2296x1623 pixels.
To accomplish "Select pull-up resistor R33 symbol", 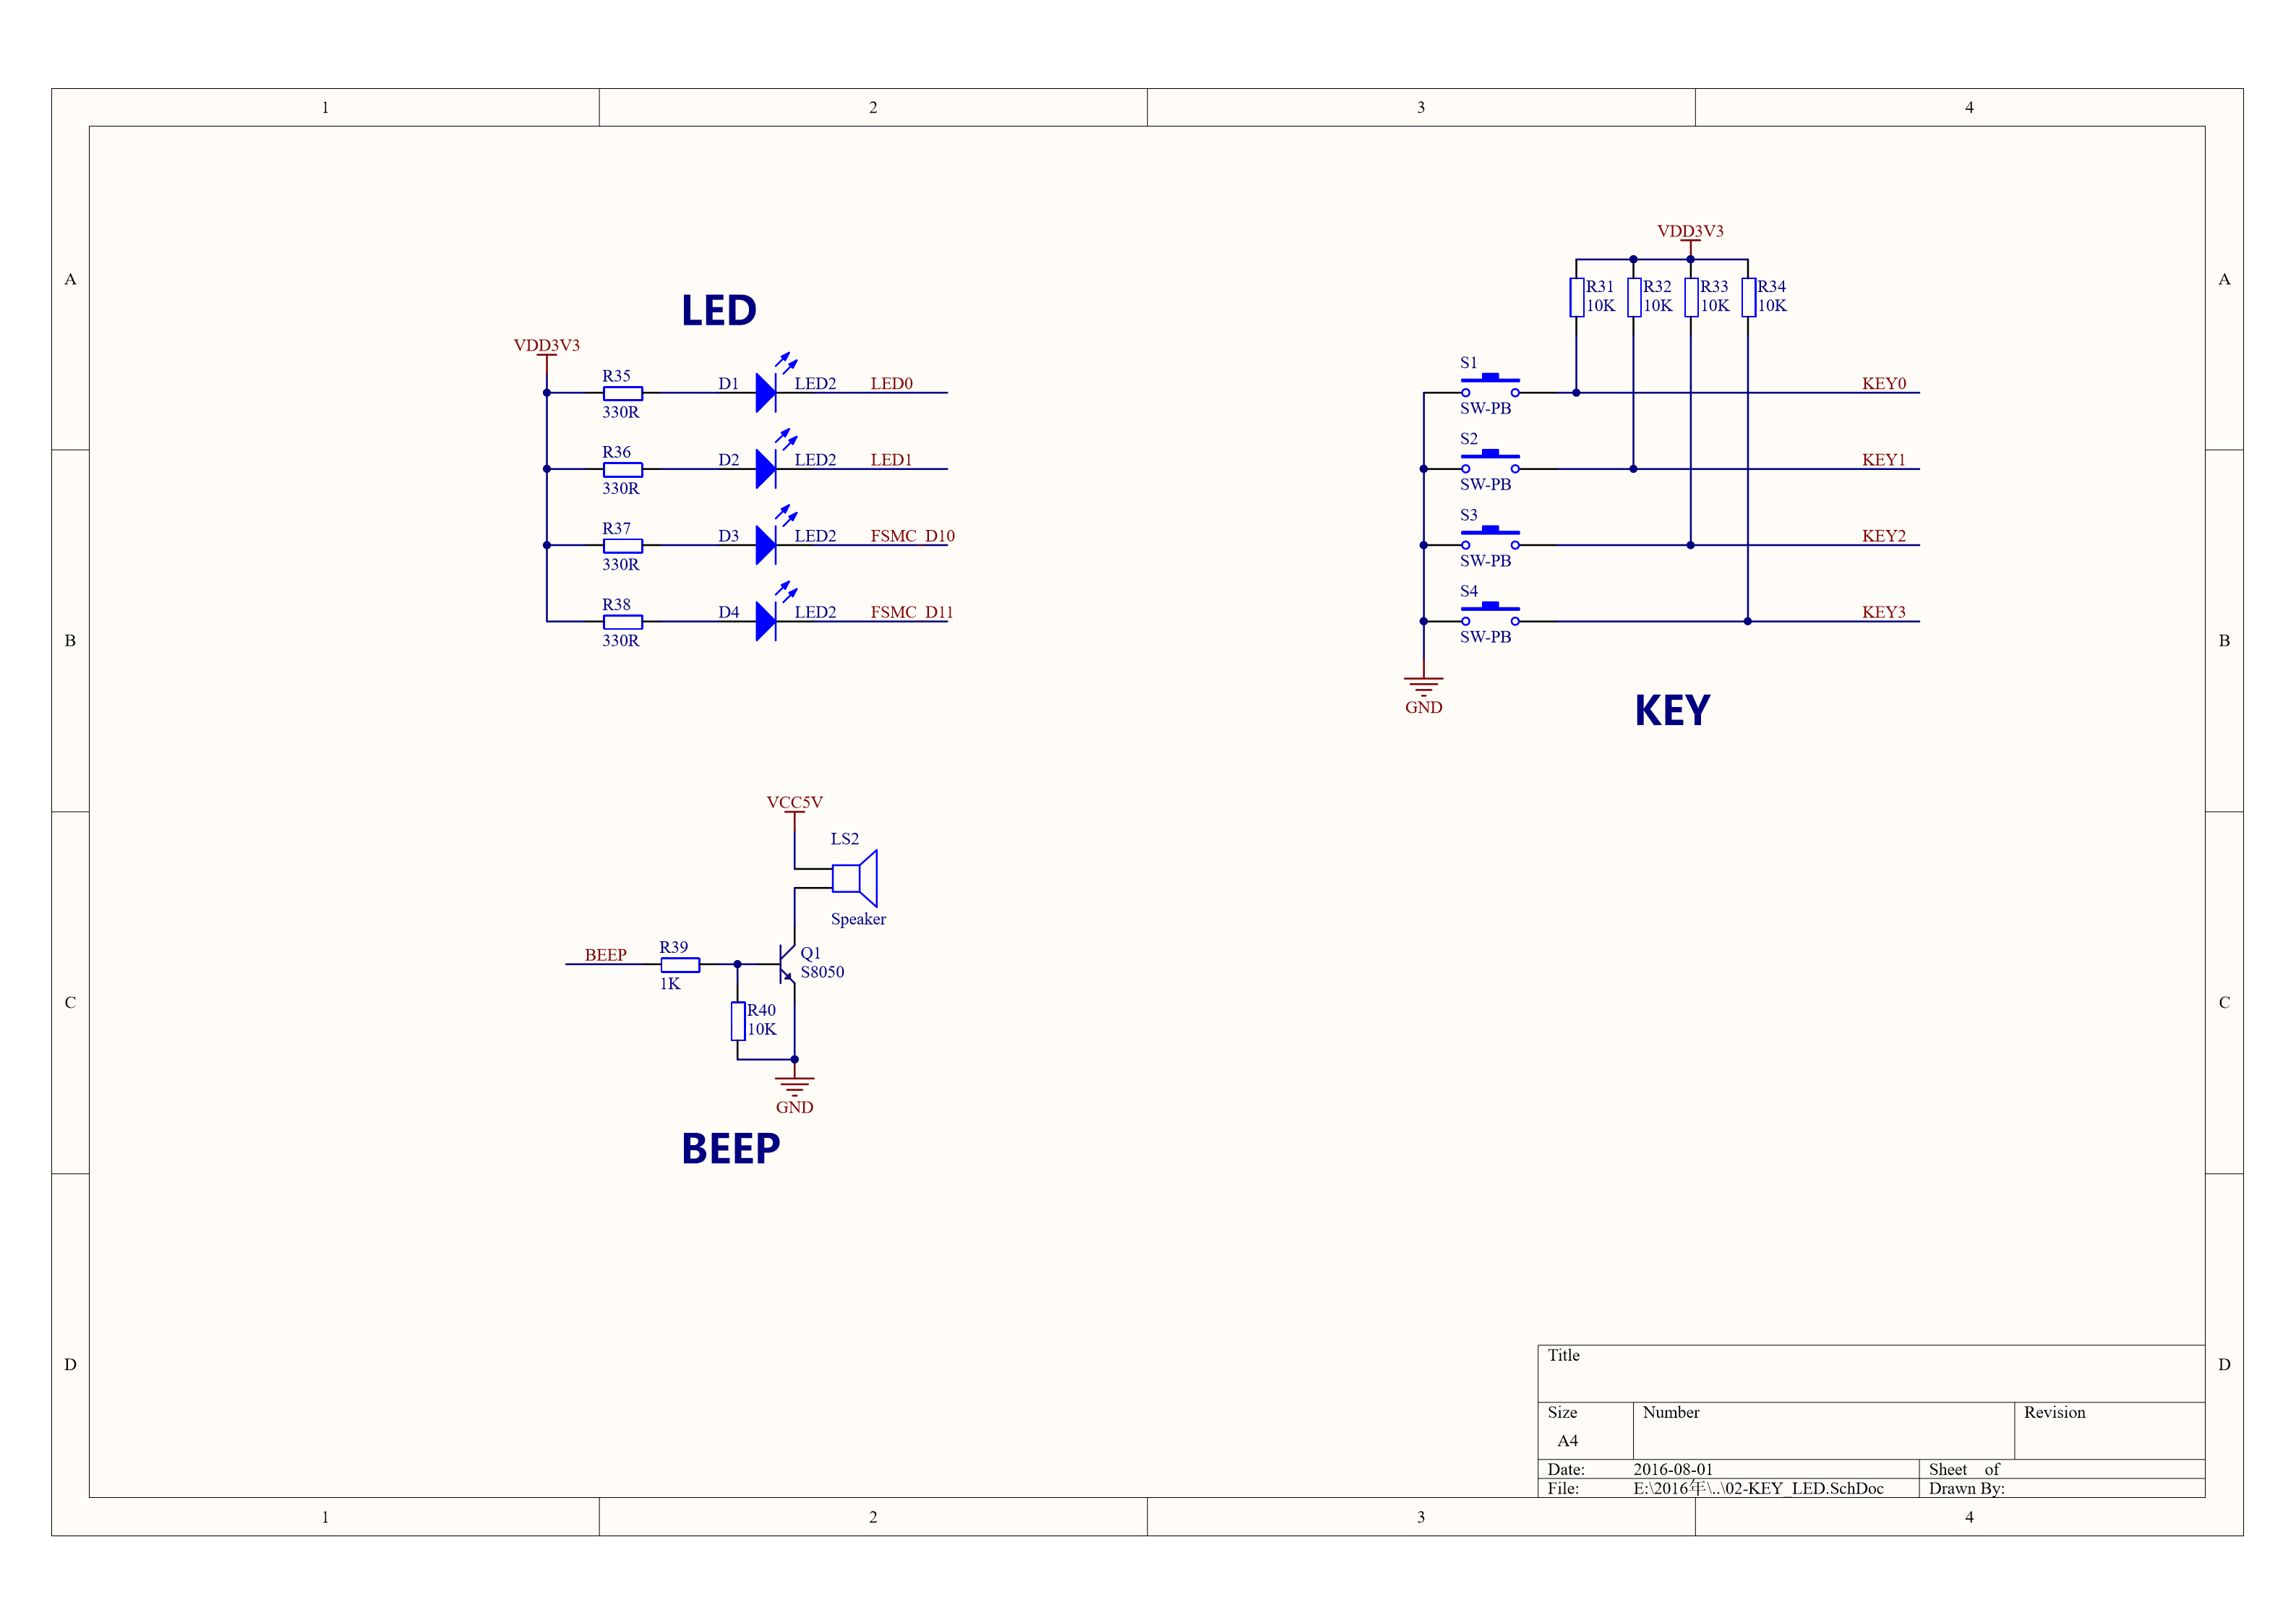I will click(1691, 297).
